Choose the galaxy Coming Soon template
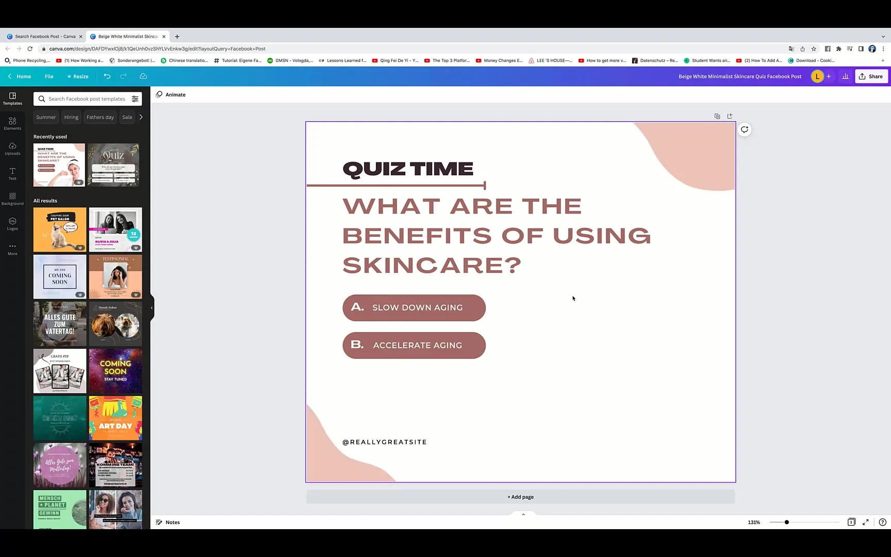Image resolution: width=891 pixels, height=557 pixels. pyautogui.click(x=115, y=371)
